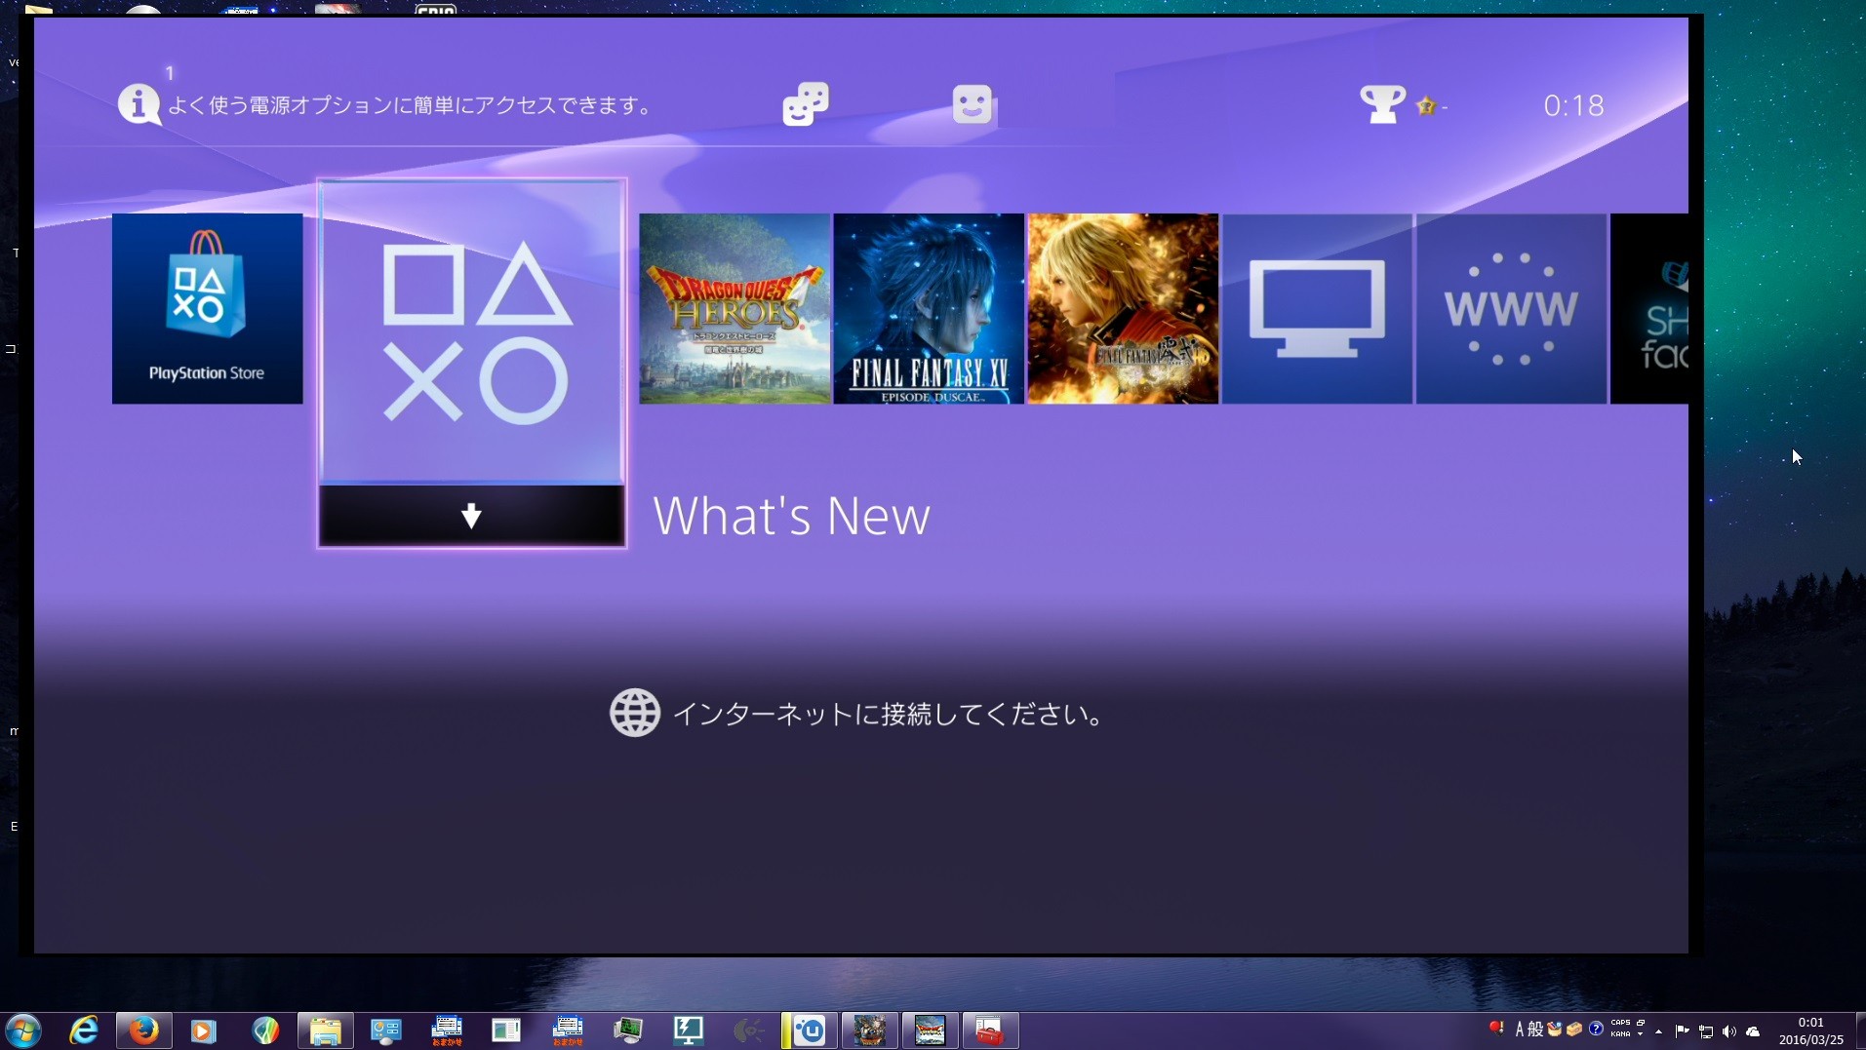Open the red toolbox taskbar icon

(x=989, y=1031)
